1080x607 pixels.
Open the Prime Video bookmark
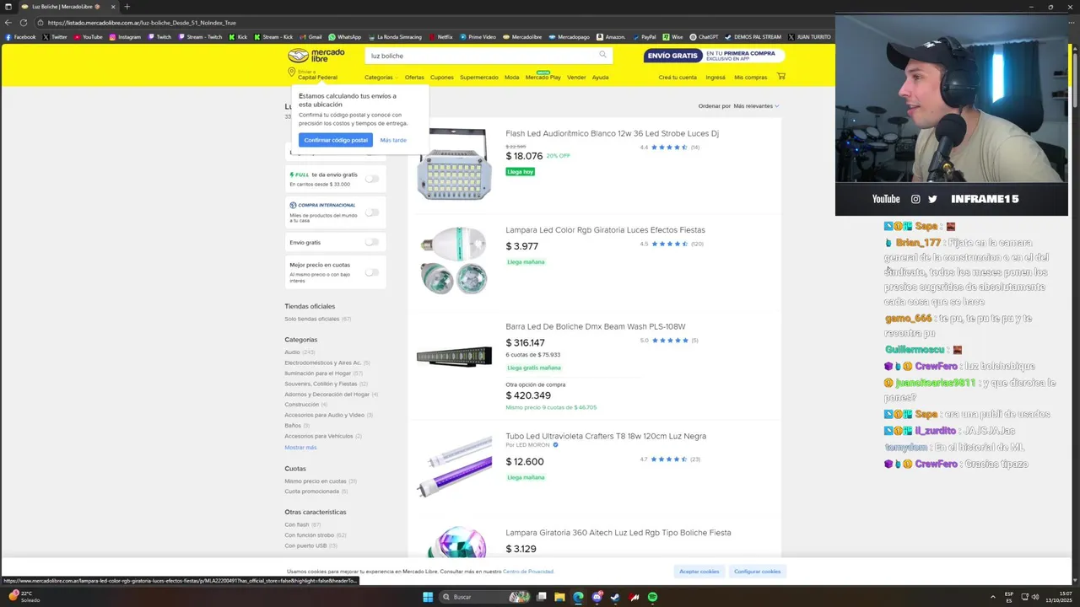478,37
